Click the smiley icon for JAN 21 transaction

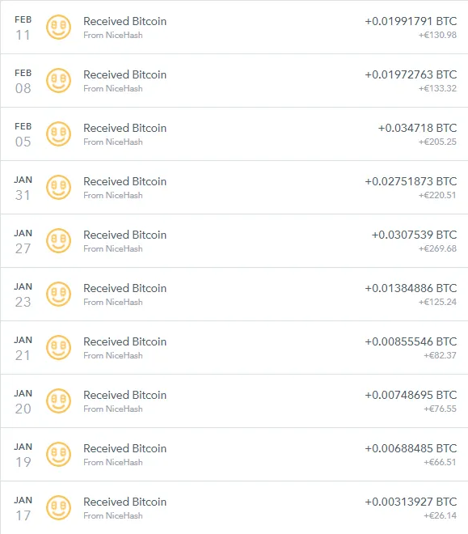(x=58, y=347)
